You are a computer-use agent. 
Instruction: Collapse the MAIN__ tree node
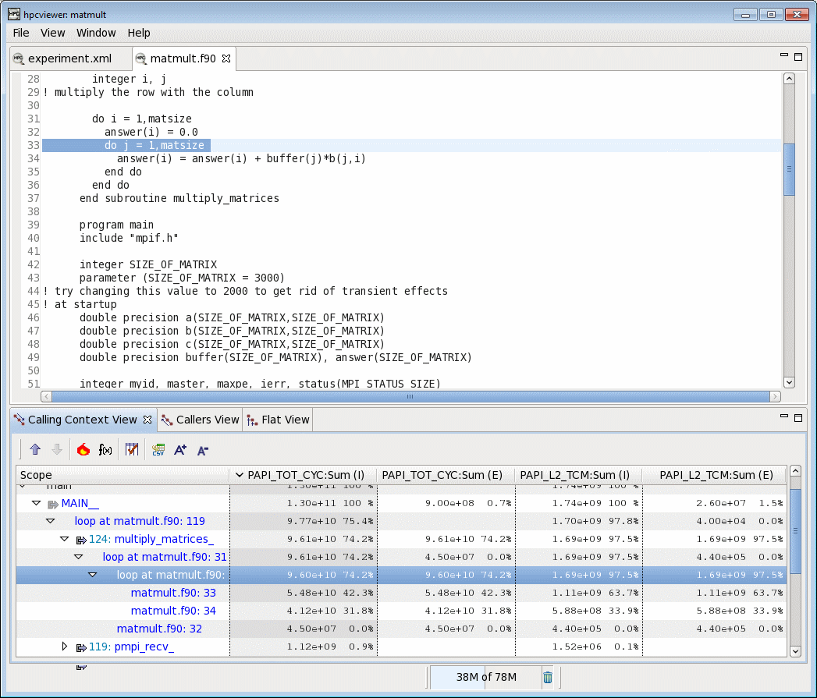(36, 503)
